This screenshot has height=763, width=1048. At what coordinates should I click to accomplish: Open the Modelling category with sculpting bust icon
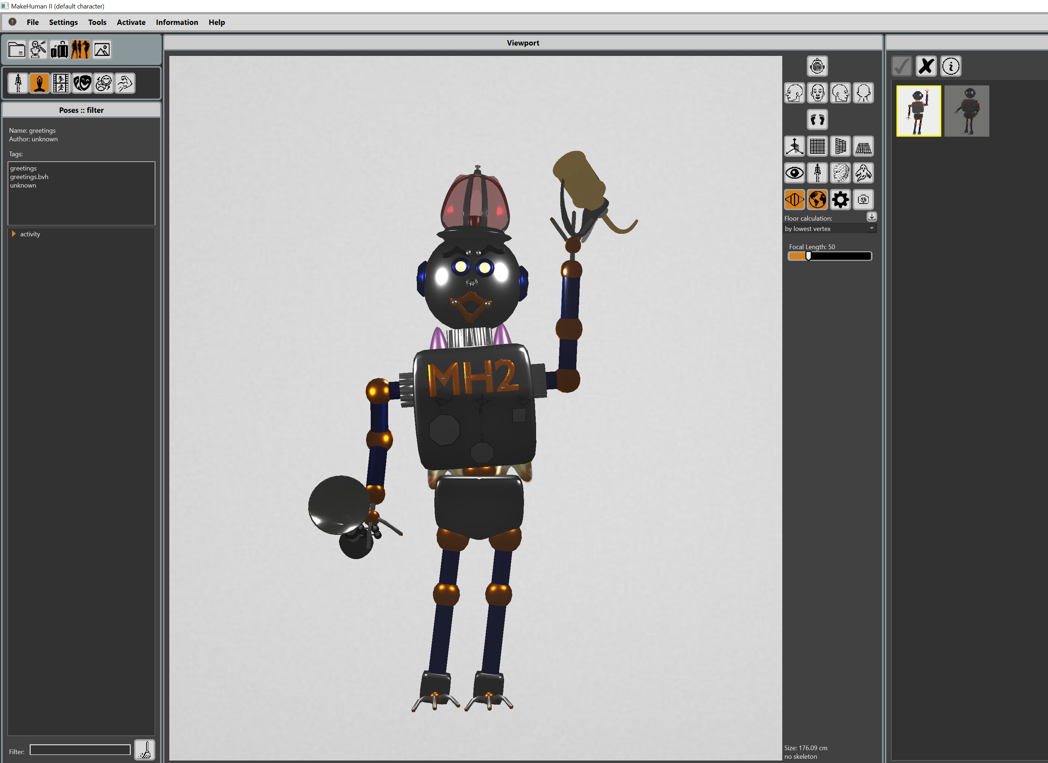pos(38,49)
